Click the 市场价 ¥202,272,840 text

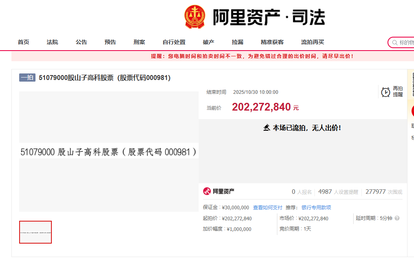(304, 218)
